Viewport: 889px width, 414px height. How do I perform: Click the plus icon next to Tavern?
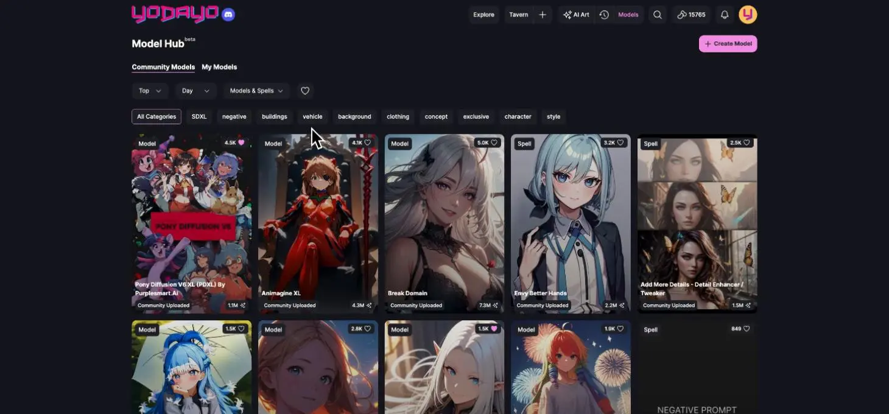[x=543, y=15]
